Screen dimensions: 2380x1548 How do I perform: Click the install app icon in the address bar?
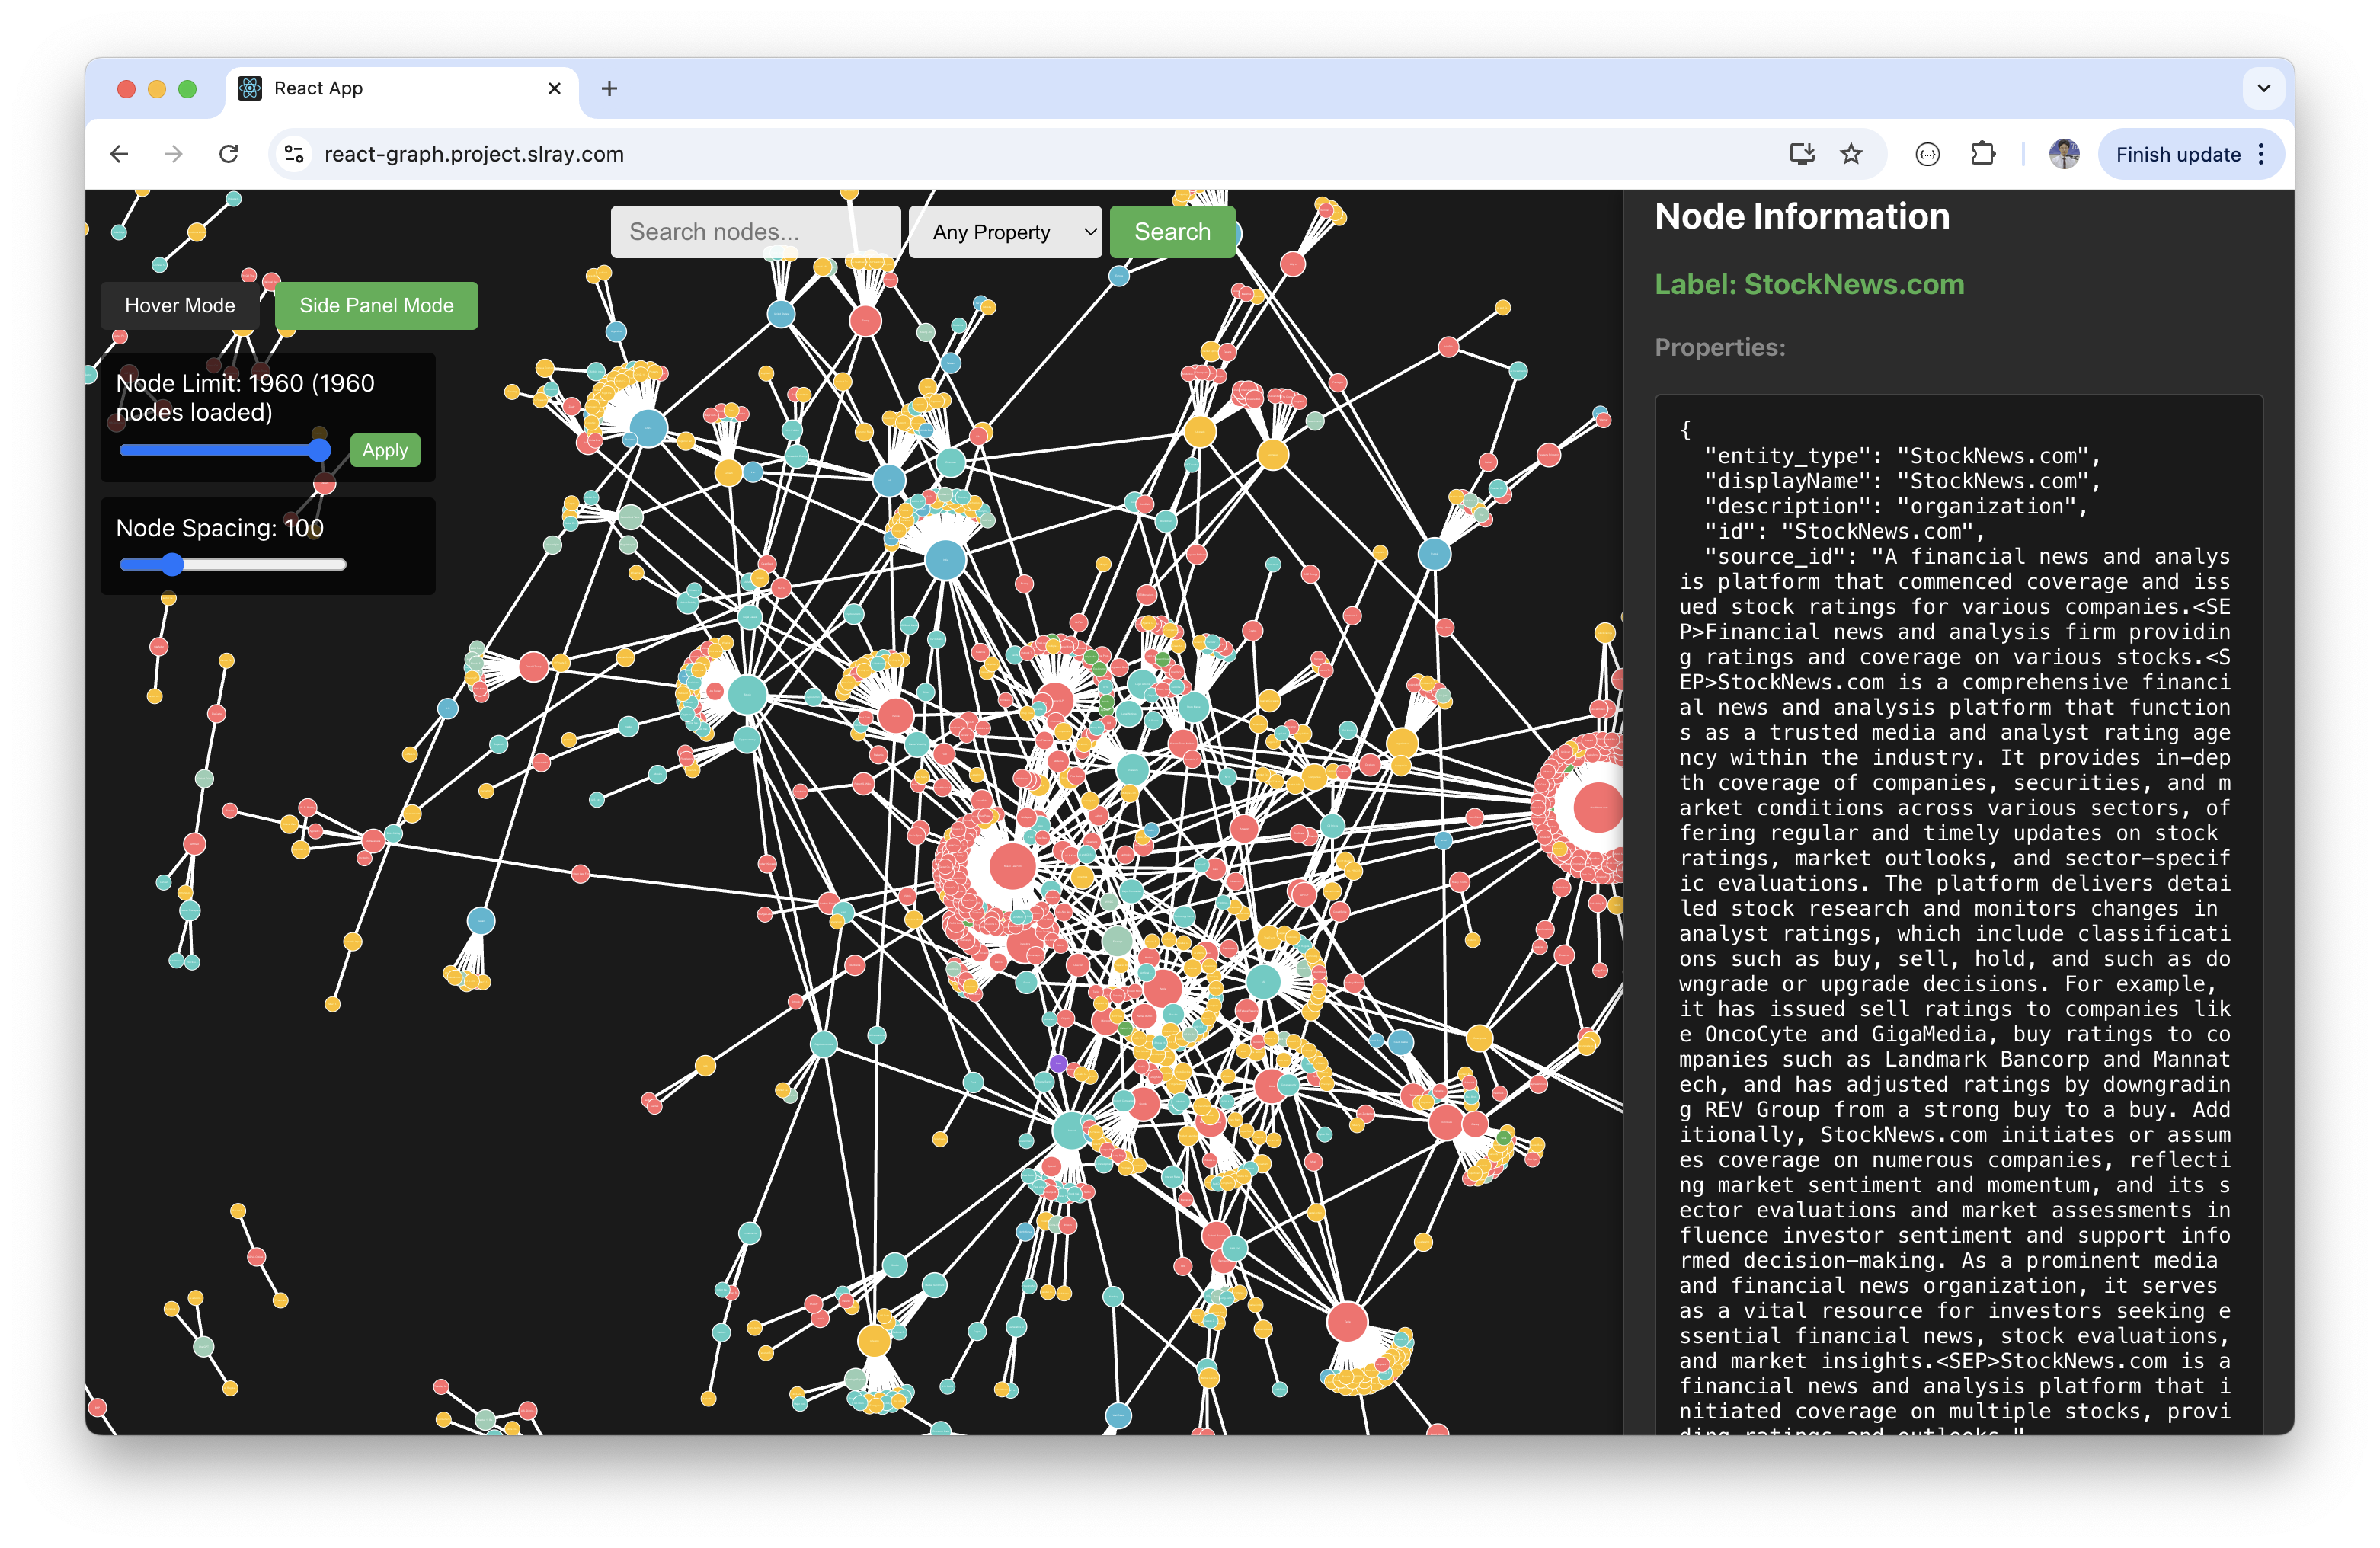pyautogui.click(x=1803, y=154)
